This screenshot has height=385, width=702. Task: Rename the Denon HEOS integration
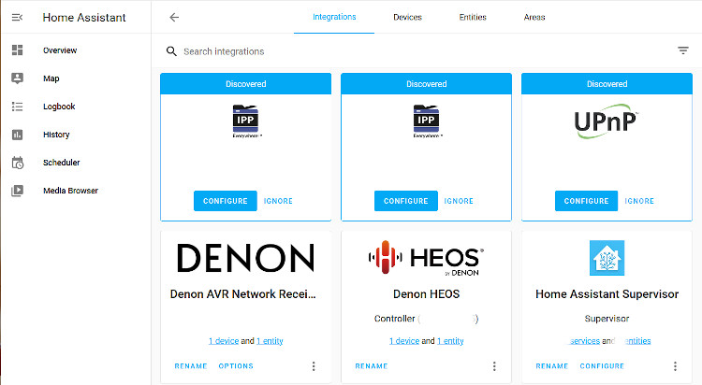[x=372, y=366]
